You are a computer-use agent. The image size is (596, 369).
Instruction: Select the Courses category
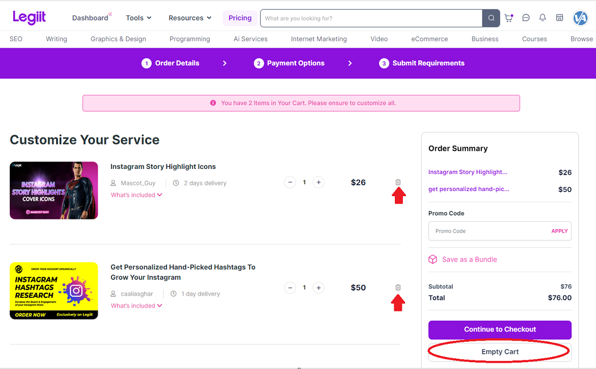535,39
